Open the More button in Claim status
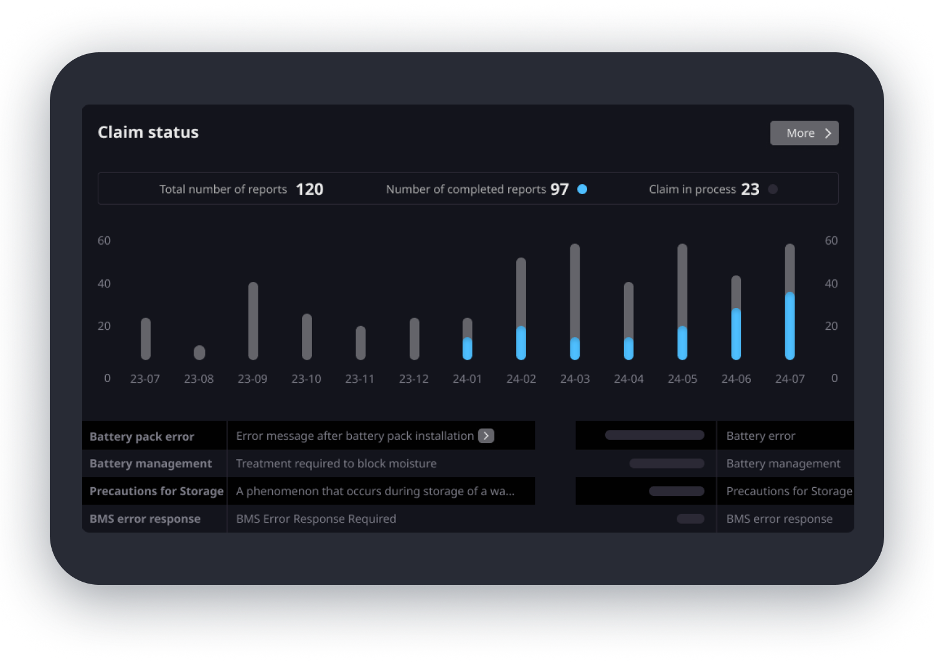934x662 pixels. pos(804,133)
